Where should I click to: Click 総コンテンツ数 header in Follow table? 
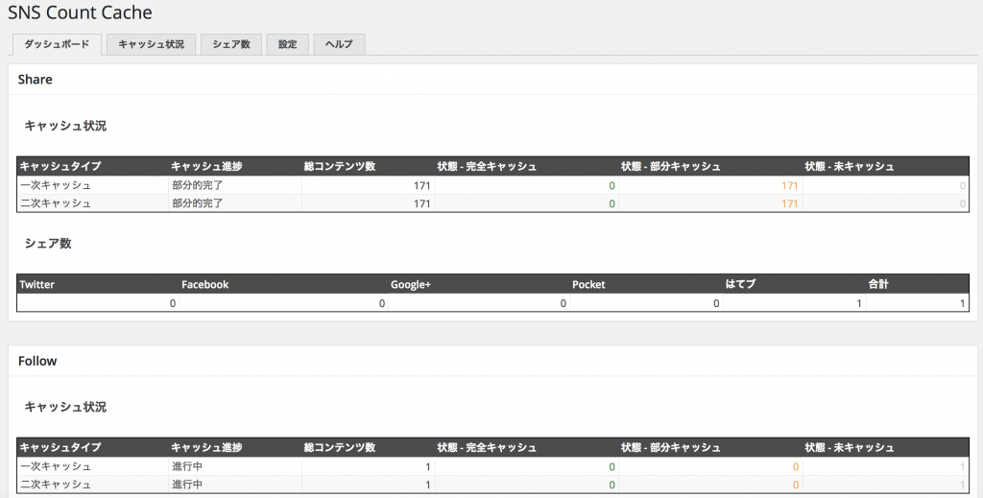point(340,447)
